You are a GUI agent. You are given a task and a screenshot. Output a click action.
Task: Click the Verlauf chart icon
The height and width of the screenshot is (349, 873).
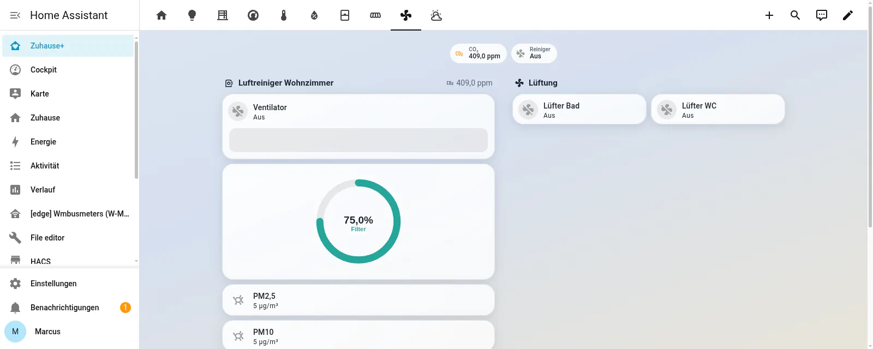(15, 190)
